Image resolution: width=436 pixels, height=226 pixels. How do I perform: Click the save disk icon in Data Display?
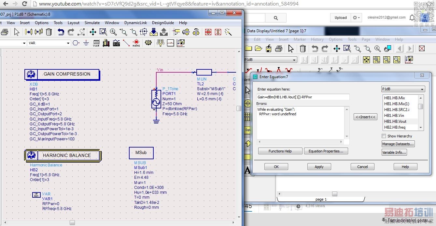[269, 49]
